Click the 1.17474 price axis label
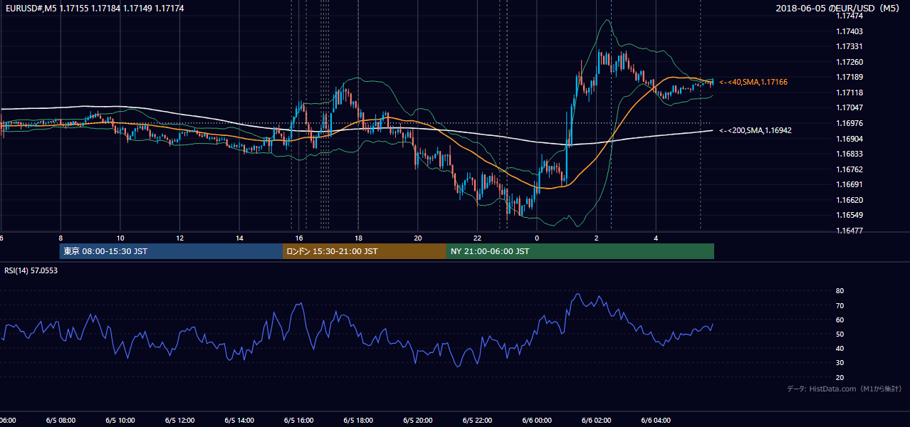Viewport: 910px width, 427px height. [x=849, y=16]
